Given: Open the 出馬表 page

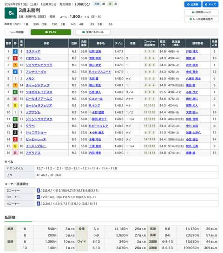Looking at the screenshot, I should click(193, 4).
